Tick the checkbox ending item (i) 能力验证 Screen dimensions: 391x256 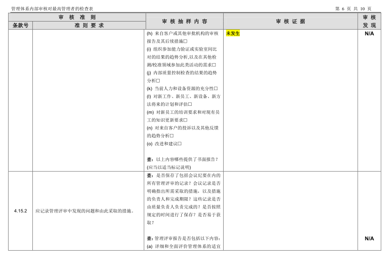pos(214,65)
